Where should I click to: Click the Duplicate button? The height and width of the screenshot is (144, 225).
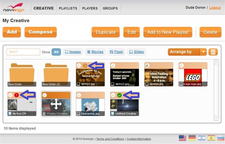(x=106, y=32)
